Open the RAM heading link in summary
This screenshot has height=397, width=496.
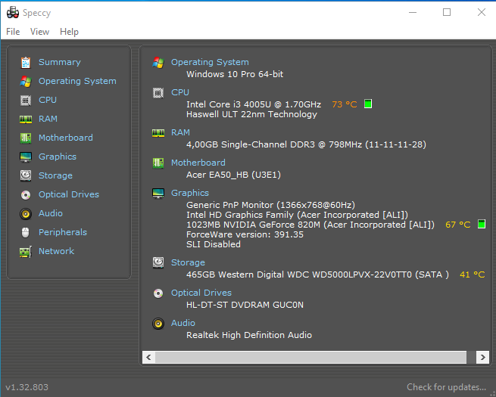(x=181, y=132)
